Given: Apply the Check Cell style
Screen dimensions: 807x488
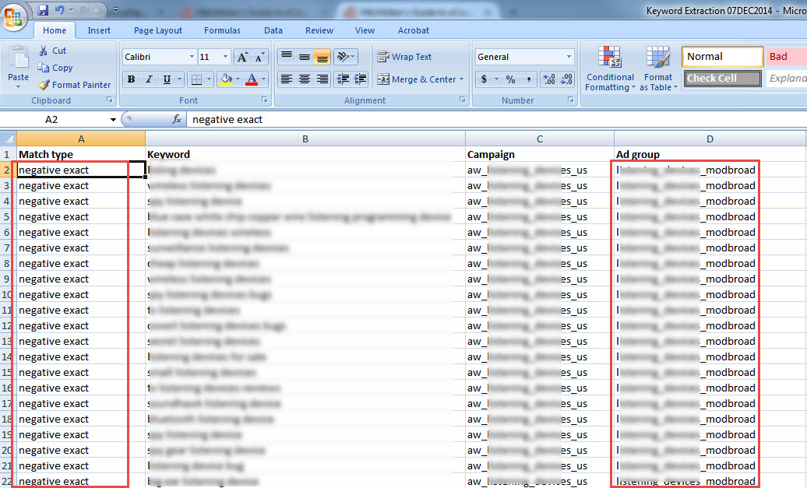Looking at the screenshot, I should tap(722, 79).
